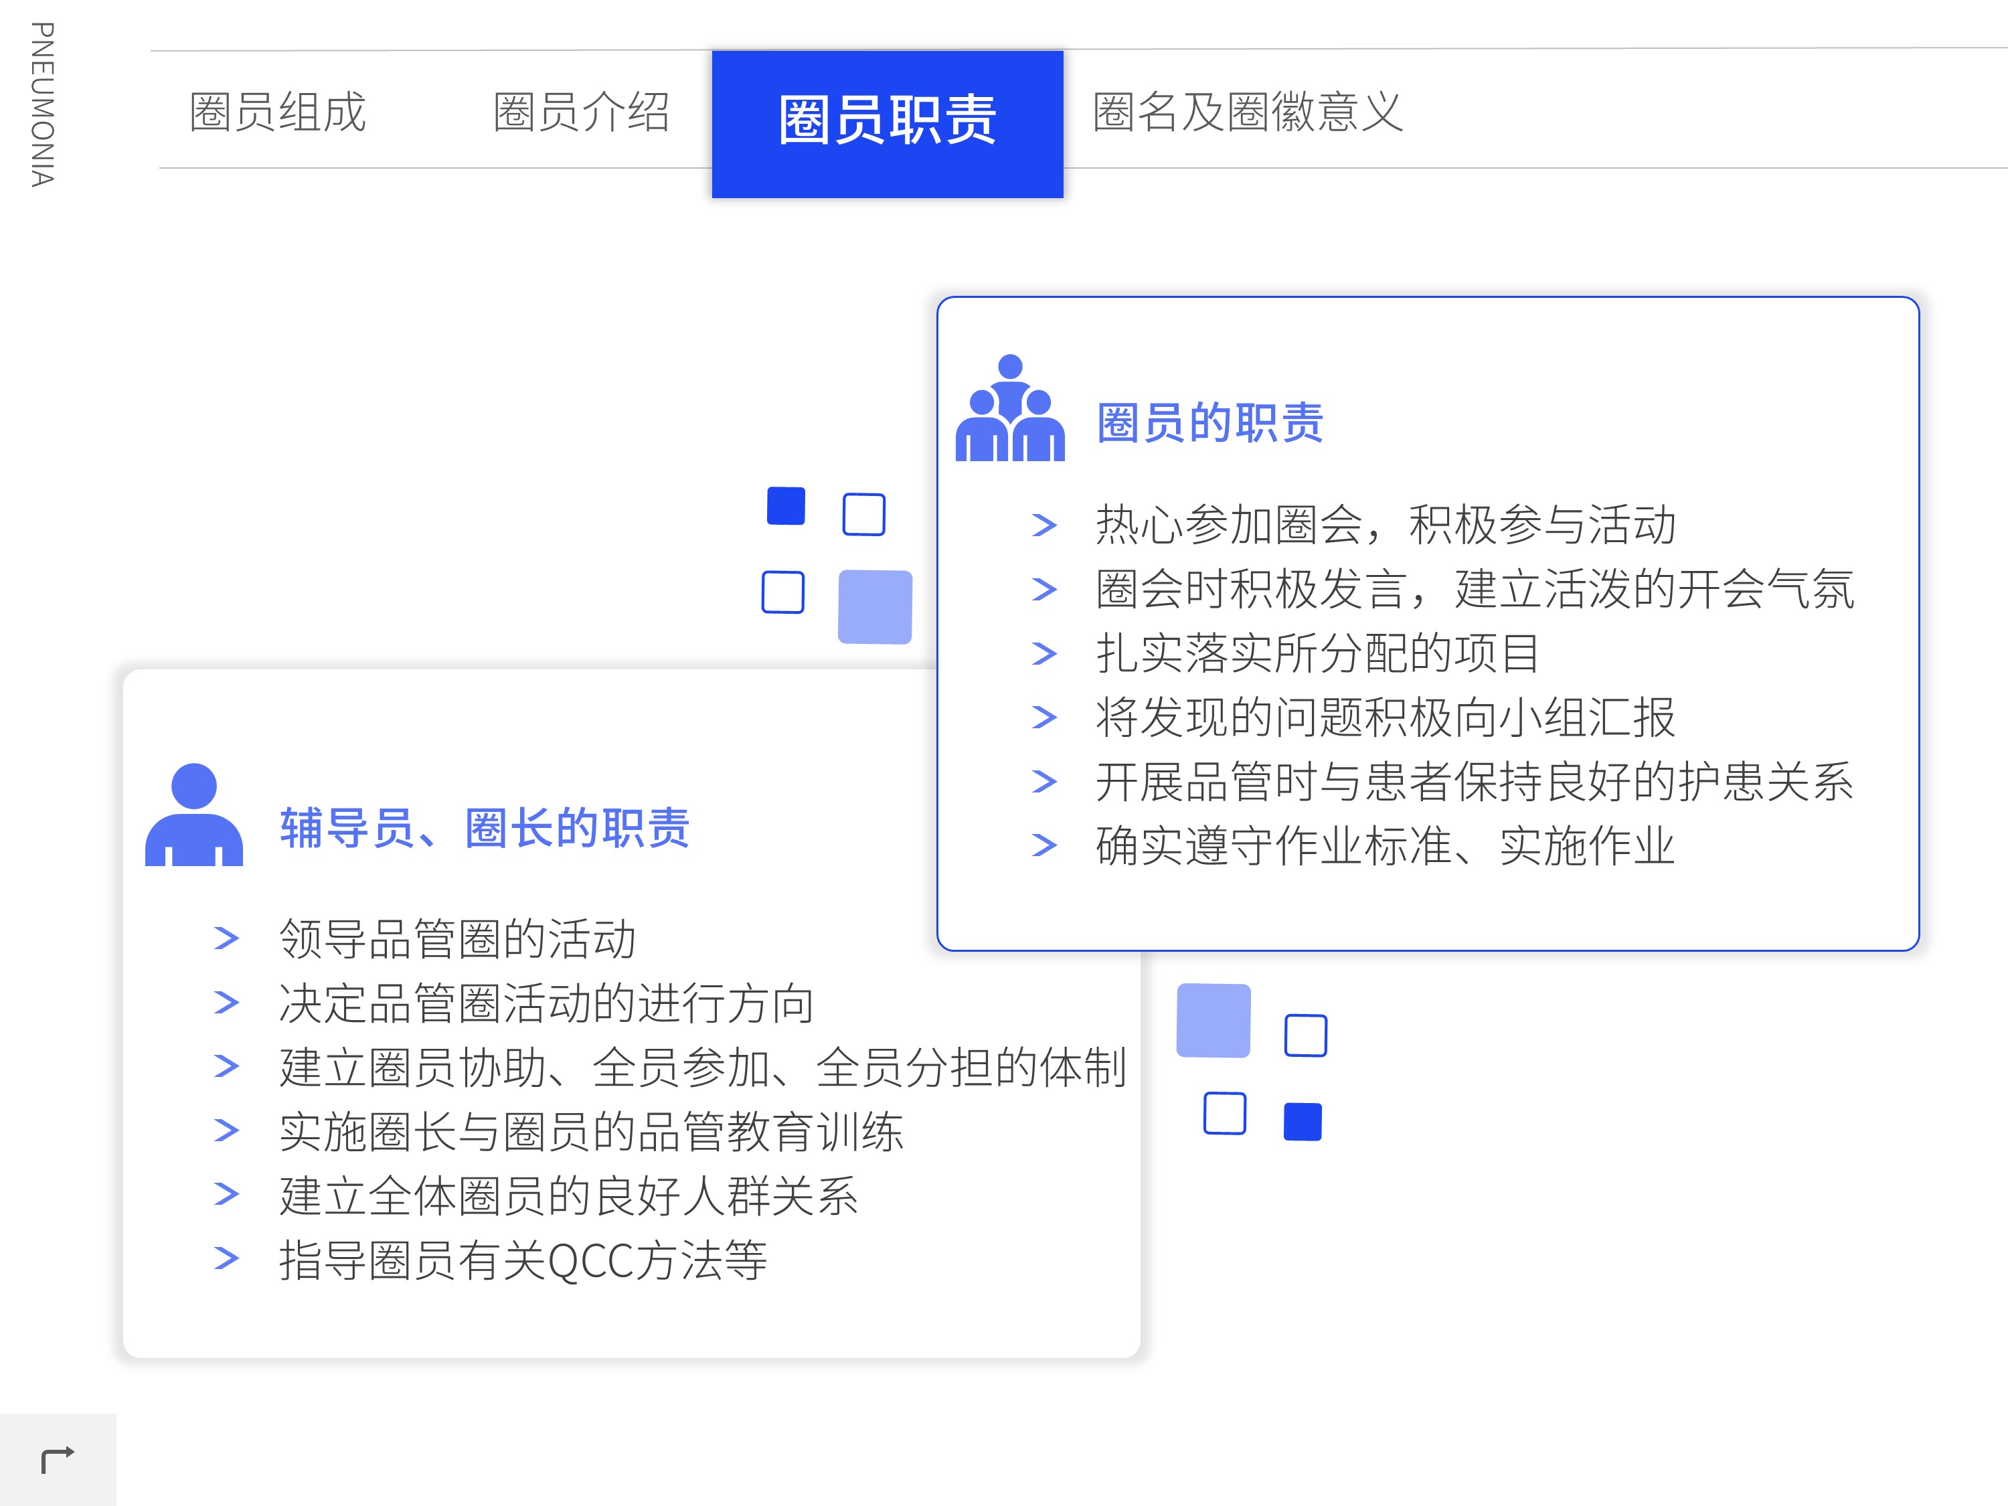
Task: Click the vertical PNEUMONIA label
Action: point(41,104)
